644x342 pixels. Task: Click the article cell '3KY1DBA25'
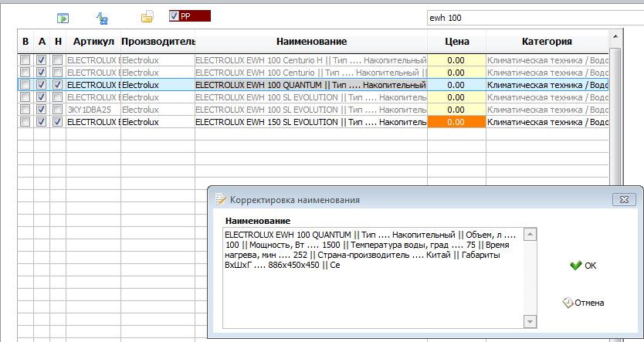[93, 110]
